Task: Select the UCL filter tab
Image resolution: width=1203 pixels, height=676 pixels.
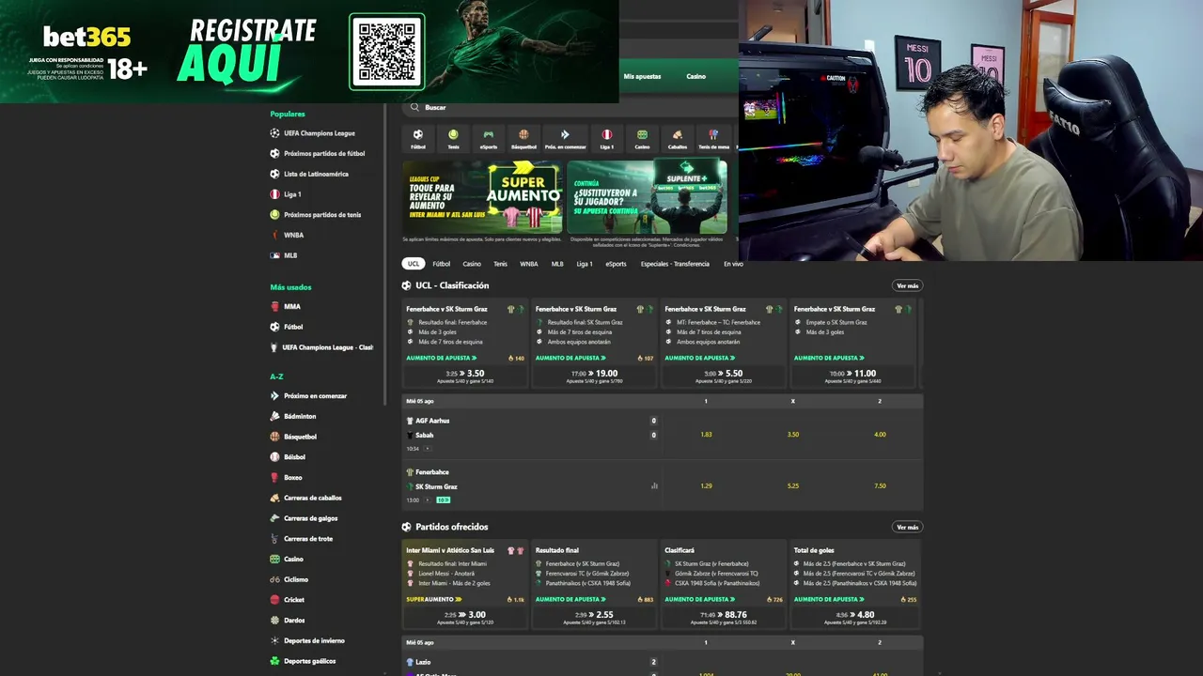Action: (x=414, y=264)
